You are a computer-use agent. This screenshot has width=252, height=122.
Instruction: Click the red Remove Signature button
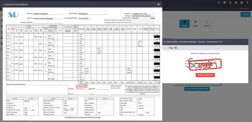[x=205, y=75]
